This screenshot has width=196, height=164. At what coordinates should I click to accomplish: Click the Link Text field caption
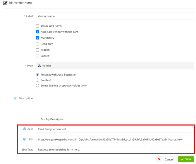click(27, 149)
